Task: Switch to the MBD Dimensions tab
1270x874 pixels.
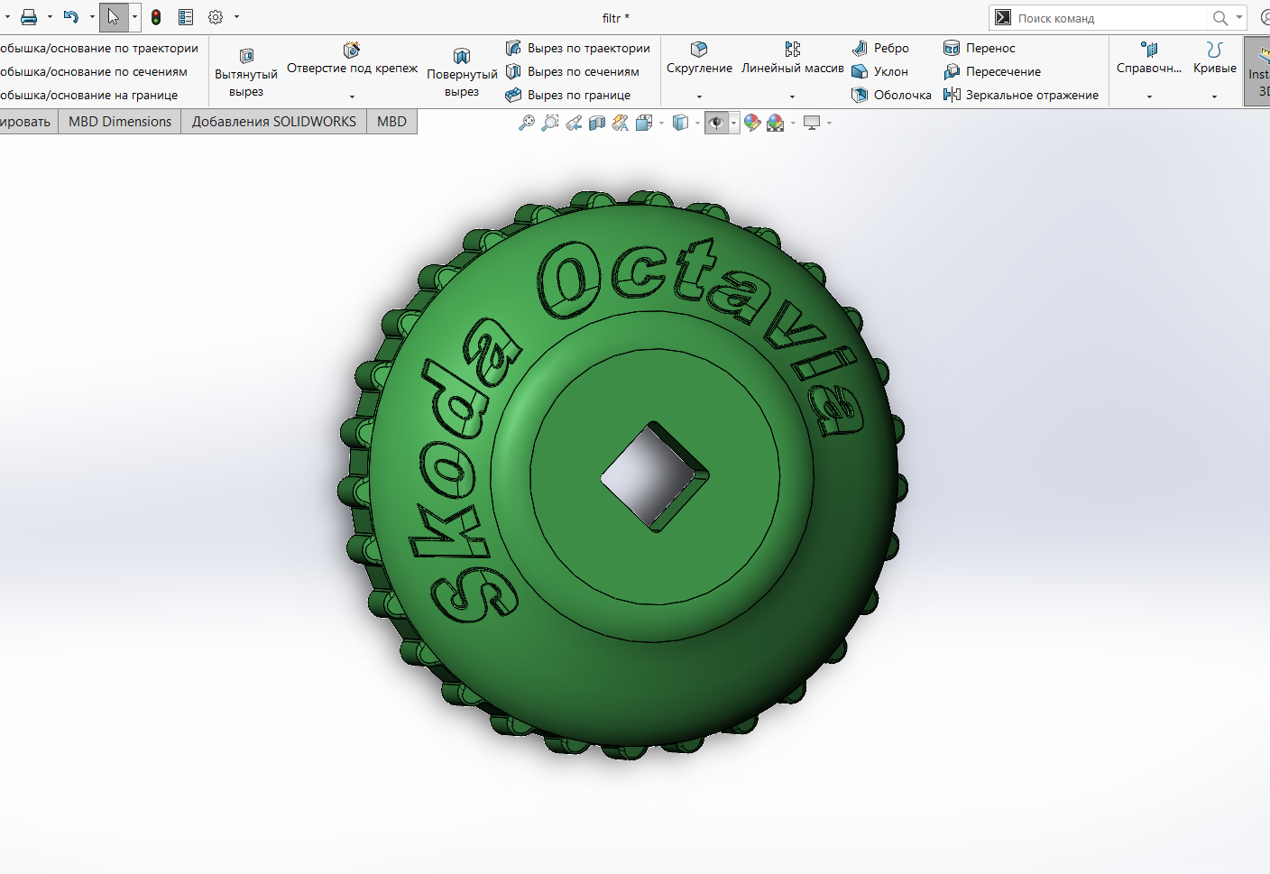Action: (120, 122)
